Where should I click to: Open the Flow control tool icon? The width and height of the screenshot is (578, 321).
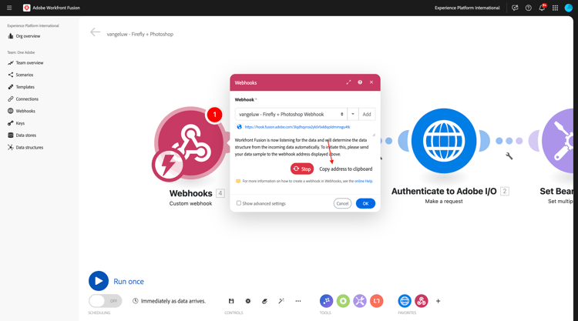pos(326,301)
